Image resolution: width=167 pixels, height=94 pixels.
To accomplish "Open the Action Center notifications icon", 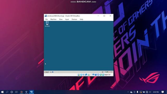I will (x=163, y=92).
